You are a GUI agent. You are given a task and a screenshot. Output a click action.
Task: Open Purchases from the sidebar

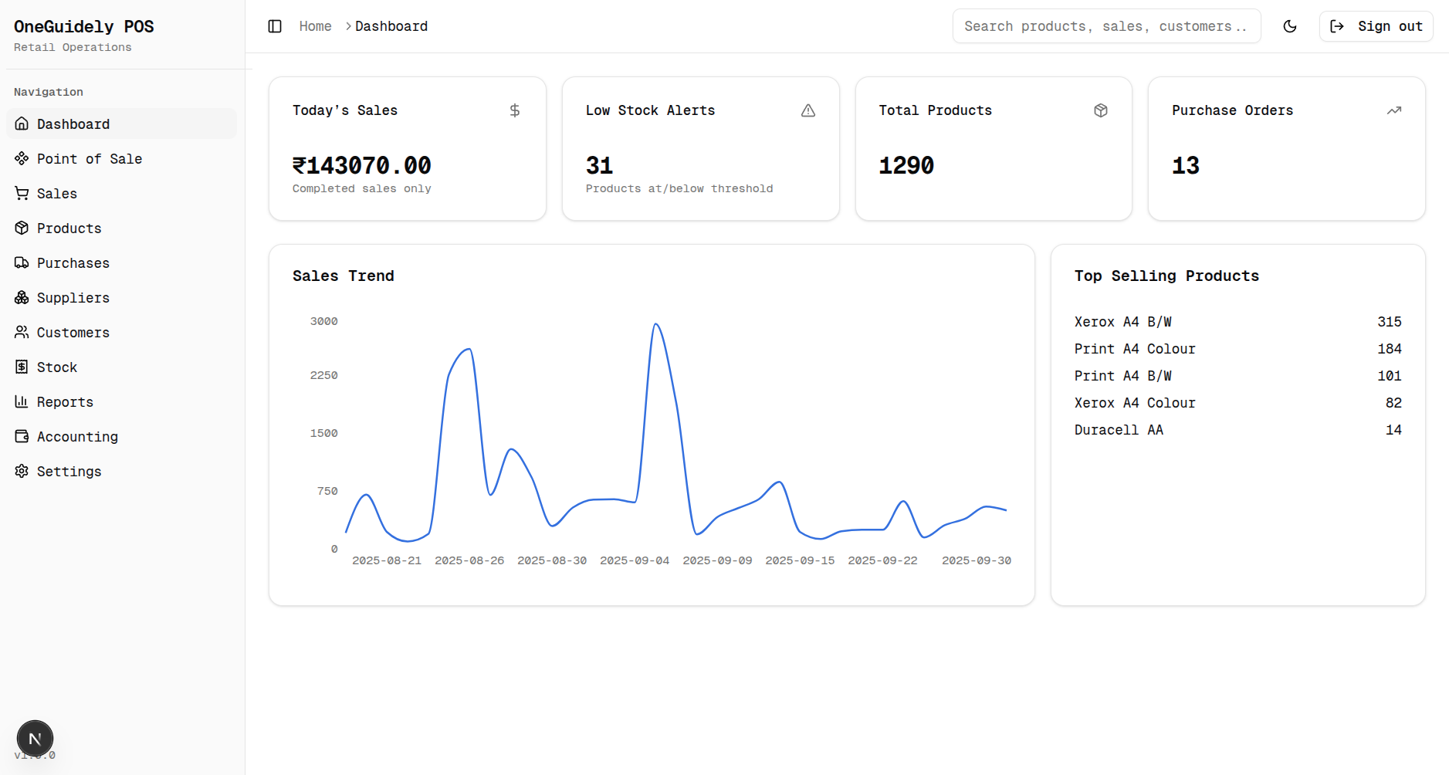pyautogui.click(x=73, y=262)
